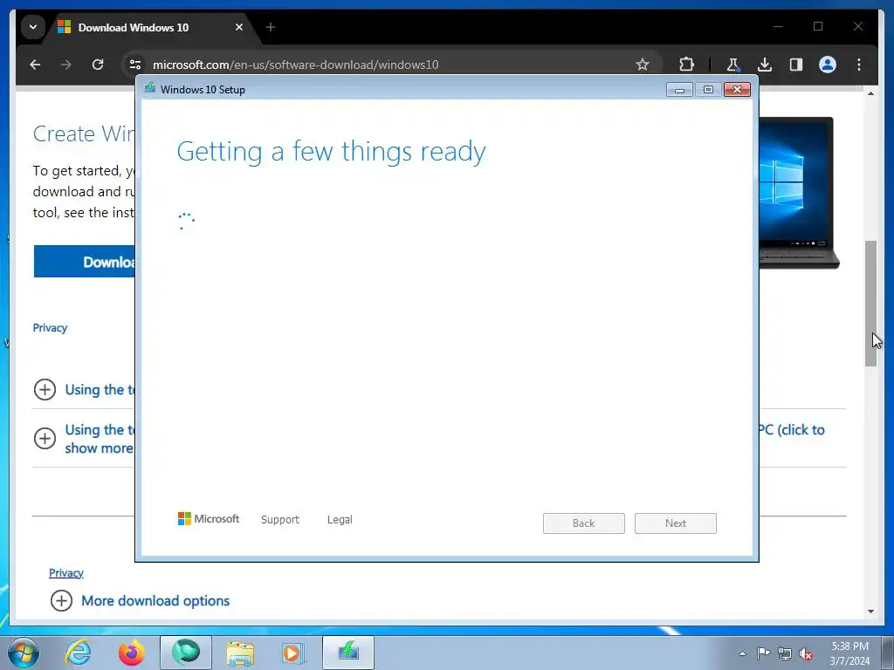View site information icon in address bar
Viewport: 894px width, 670px height.
135,65
